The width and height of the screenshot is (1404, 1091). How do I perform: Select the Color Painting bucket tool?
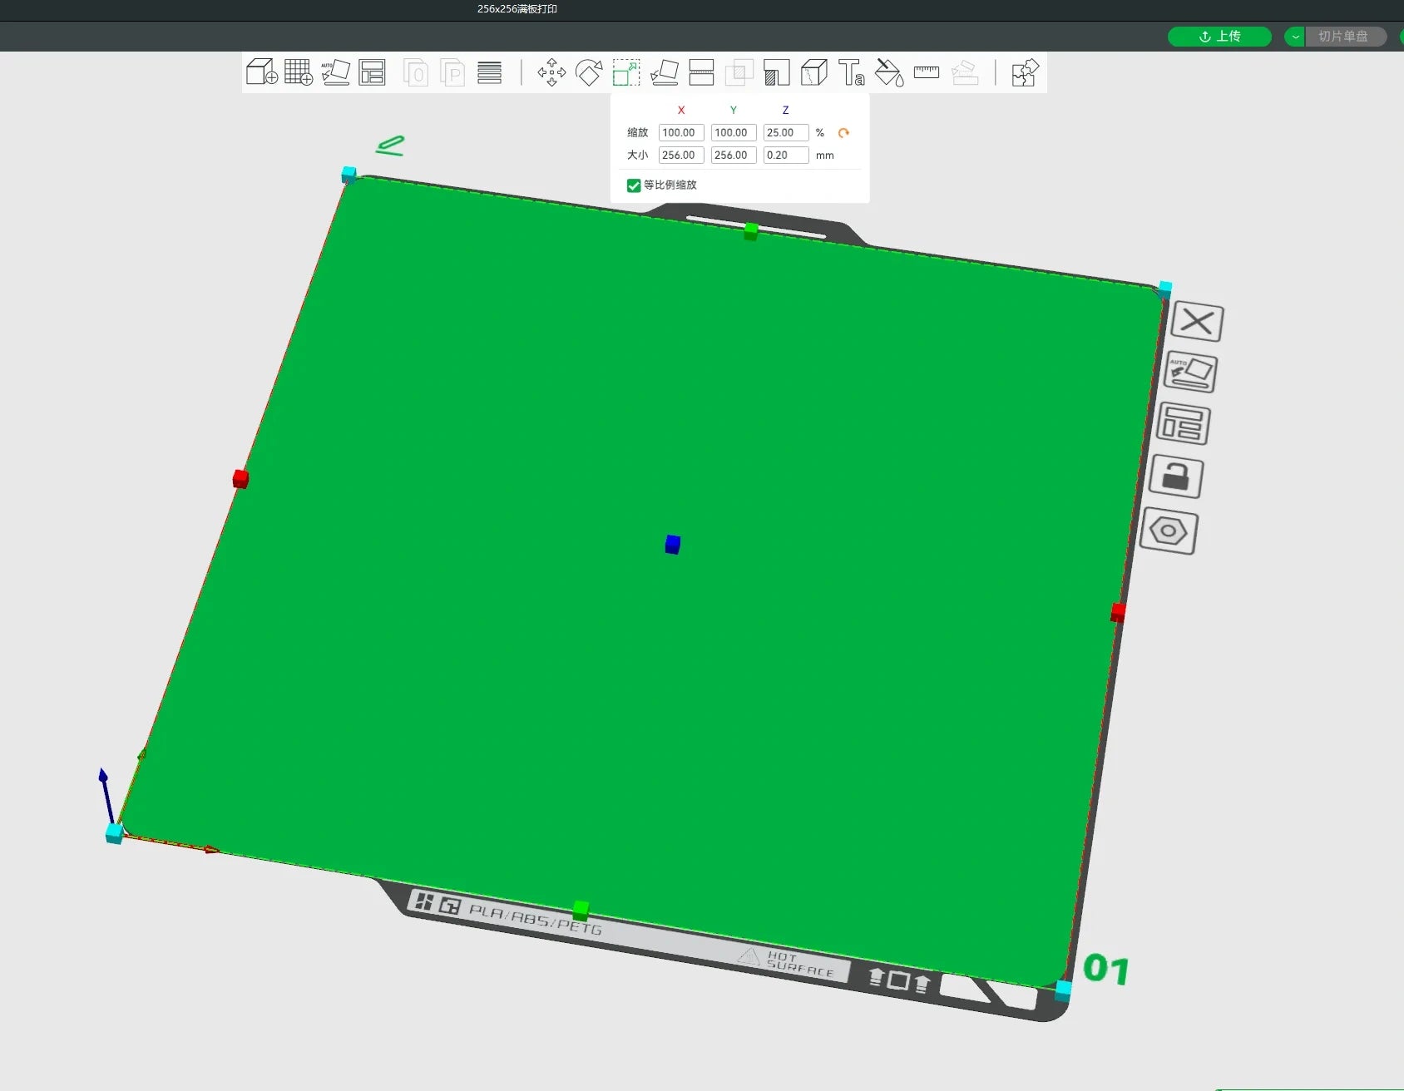click(x=889, y=72)
